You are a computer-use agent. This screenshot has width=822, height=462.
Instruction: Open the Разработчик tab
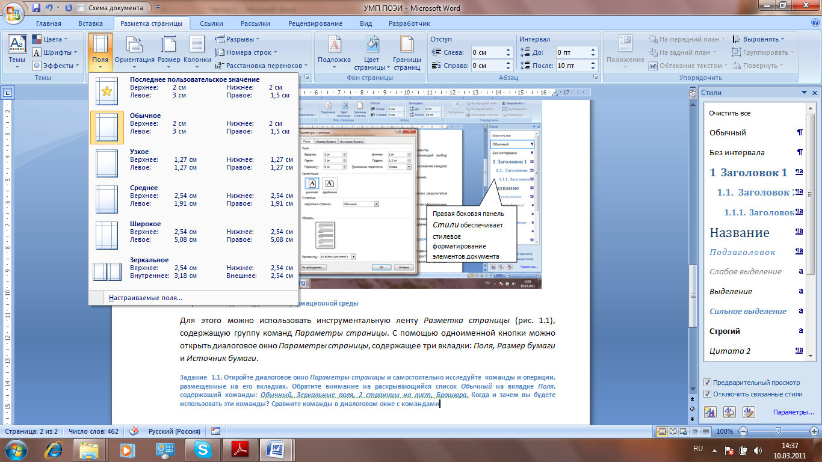pos(409,23)
